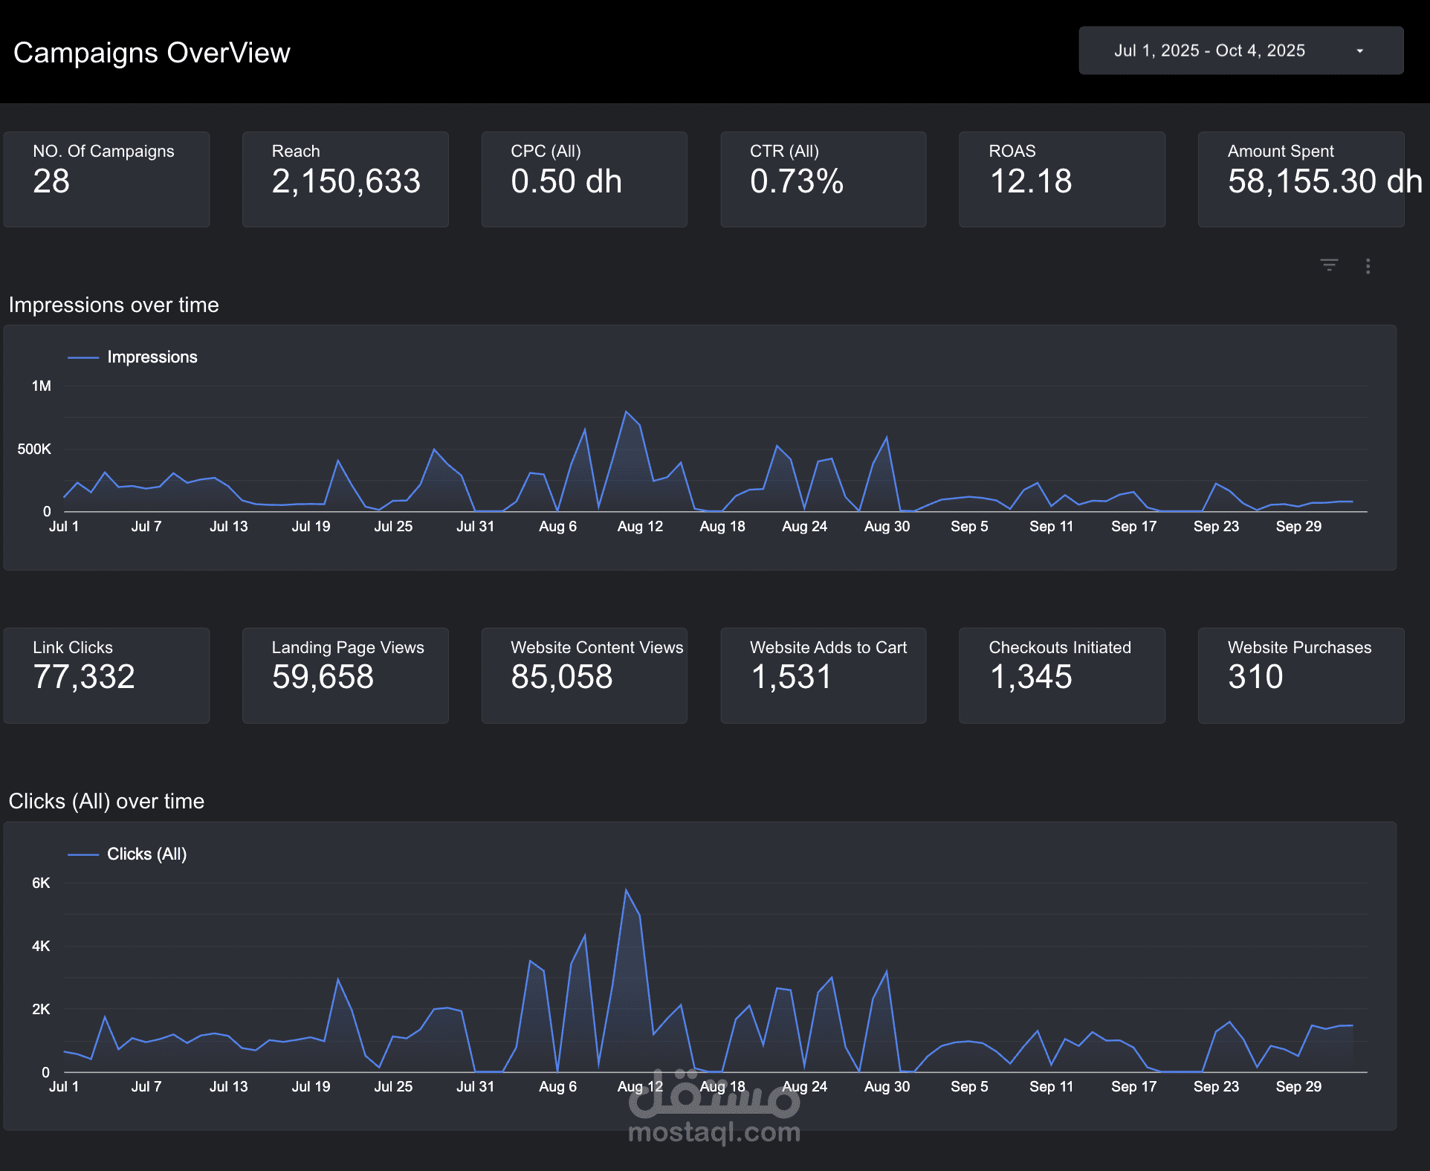Select the Link Clicks scorecard

point(106,675)
